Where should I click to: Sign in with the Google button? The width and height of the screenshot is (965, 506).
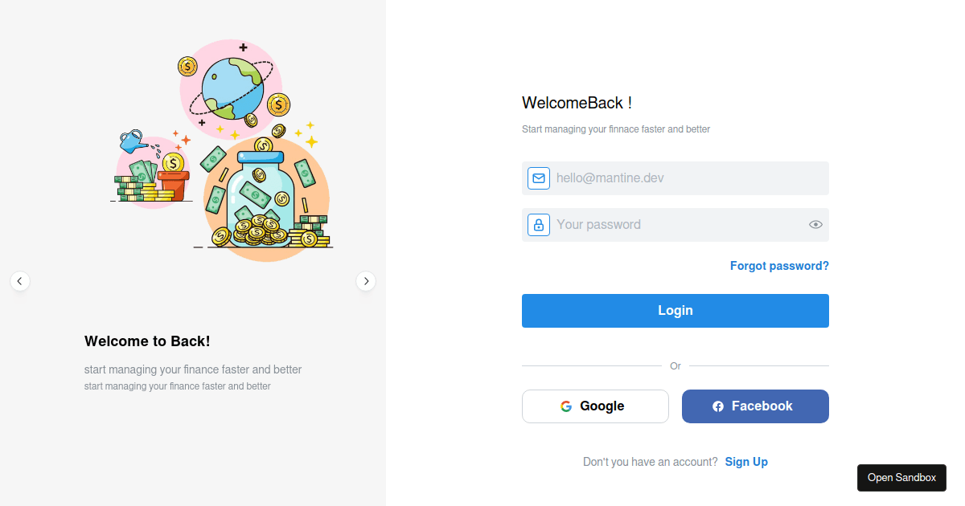pos(595,406)
